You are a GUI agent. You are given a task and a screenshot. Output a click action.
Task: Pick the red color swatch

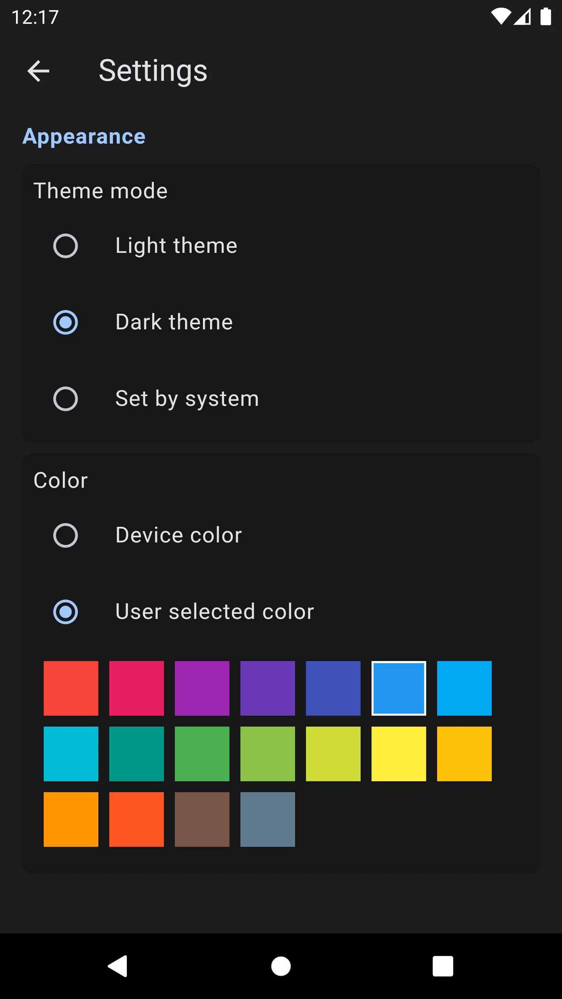(x=71, y=688)
